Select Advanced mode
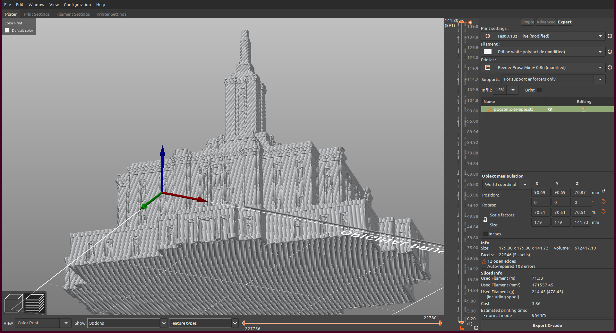The width and height of the screenshot is (616, 333). tap(546, 22)
